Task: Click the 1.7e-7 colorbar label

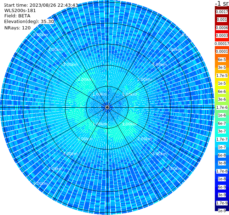Action: 222,139
